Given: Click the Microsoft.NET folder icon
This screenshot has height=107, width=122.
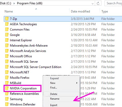Looking at the screenshot, I should [x=7, y=72].
